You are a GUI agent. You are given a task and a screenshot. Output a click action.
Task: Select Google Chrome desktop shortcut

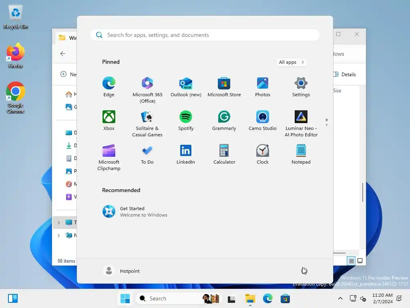(x=16, y=98)
